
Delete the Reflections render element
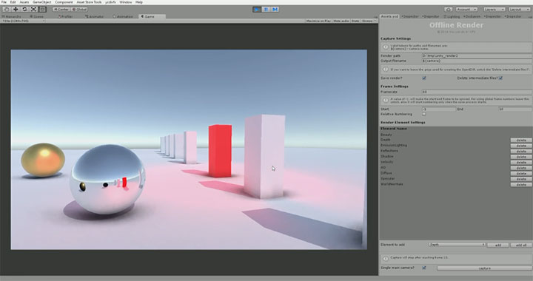point(521,152)
